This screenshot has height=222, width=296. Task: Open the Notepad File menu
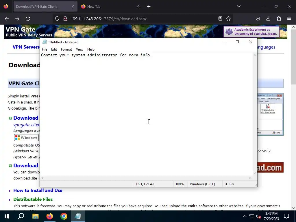click(45, 49)
